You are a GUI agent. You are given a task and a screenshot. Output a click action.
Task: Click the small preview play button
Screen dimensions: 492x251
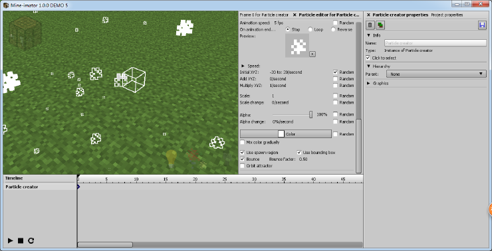click(x=312, y=54)
